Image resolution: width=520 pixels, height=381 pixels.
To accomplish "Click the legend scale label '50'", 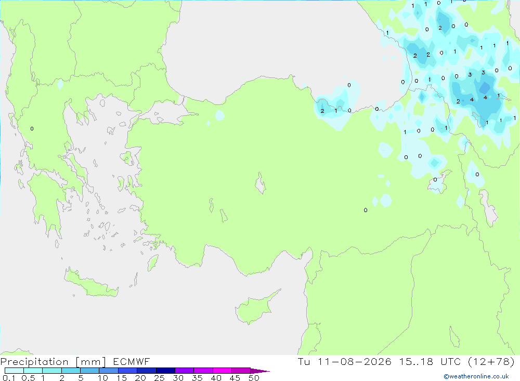I will click(x=254, y=378).
